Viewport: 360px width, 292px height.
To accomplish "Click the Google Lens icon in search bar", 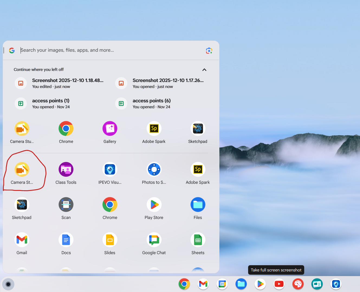I will (209, 51).
